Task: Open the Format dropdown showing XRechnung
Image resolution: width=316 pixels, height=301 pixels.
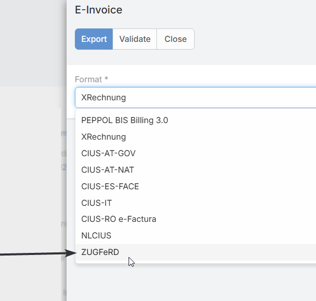Action: point(195,98)
